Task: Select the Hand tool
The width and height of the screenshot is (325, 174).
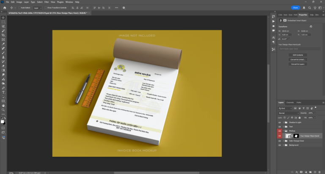Action: 3,106
